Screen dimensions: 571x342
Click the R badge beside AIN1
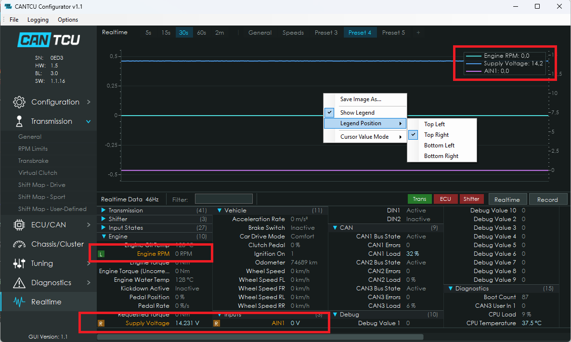tap(217, 323)
